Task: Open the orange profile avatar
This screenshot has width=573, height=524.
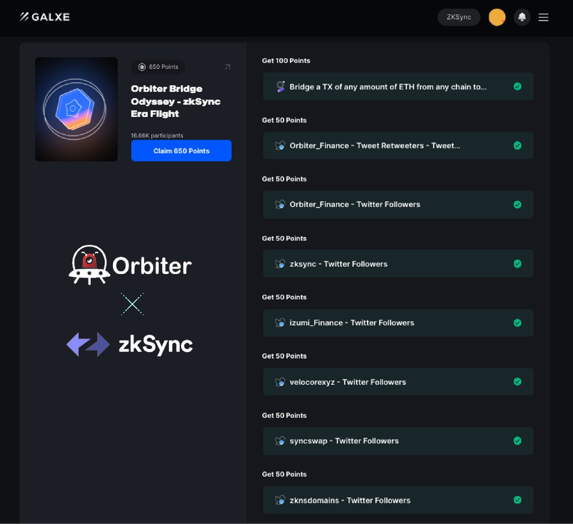Action: pos(497,17)
